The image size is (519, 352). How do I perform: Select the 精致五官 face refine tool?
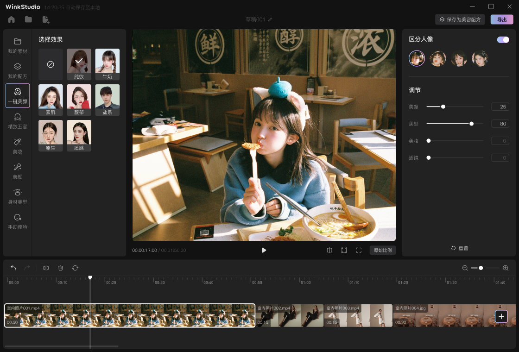pyautogui.click(x=18, y=121)
